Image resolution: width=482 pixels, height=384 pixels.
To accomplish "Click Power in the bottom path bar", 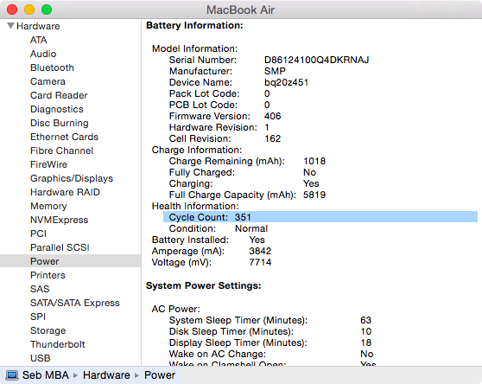I will [x=160, y=375].
